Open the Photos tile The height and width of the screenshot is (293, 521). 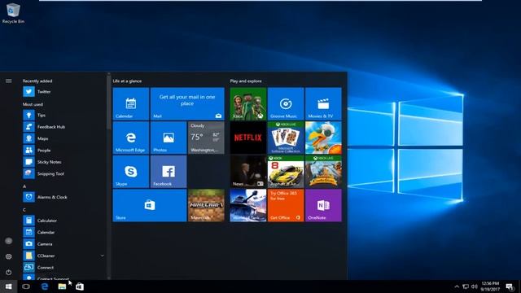point(169,138)
